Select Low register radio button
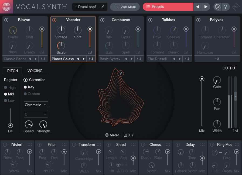 pyautogui.click(x=6, y=100)
